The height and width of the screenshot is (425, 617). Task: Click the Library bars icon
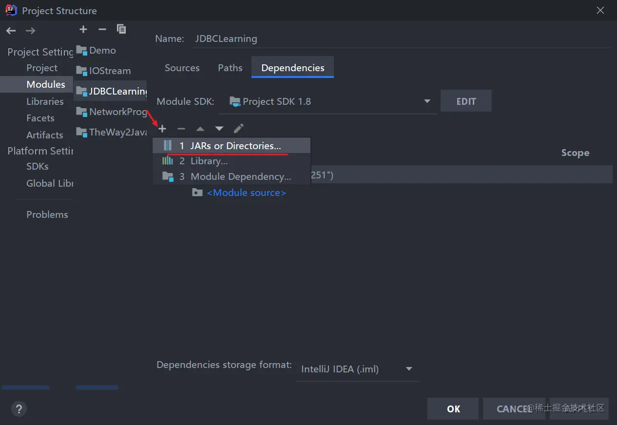tap(168, 160)
